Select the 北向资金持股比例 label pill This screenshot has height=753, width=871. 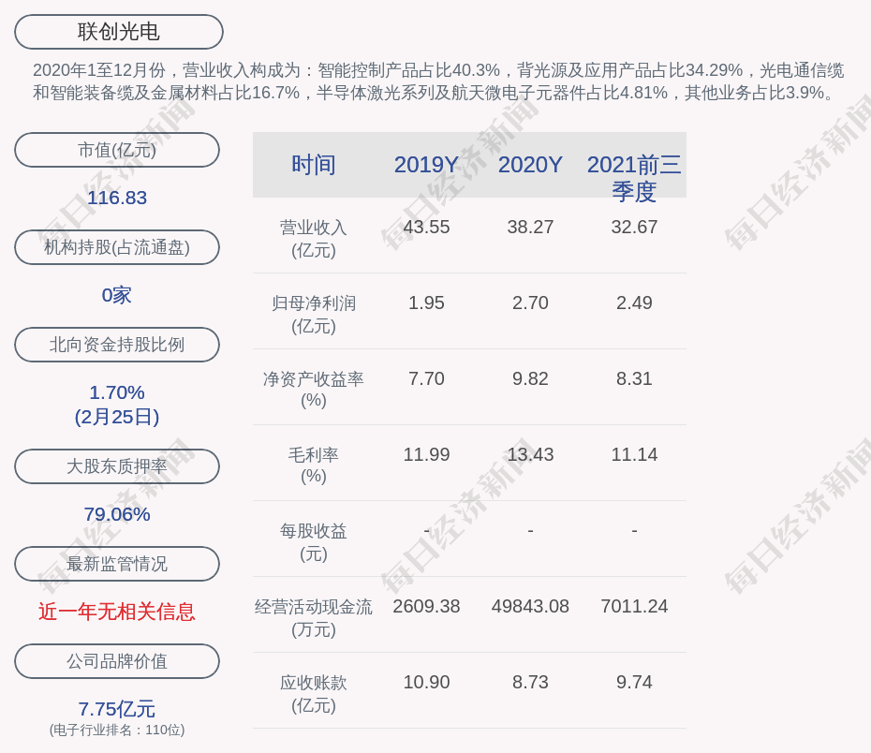(117, 345)
